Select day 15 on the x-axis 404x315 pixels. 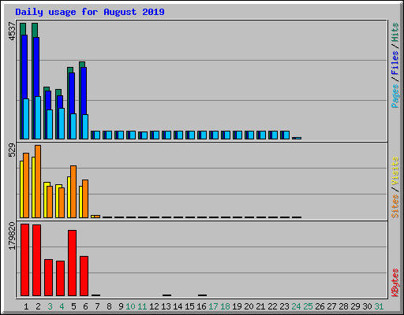(189, 306)
